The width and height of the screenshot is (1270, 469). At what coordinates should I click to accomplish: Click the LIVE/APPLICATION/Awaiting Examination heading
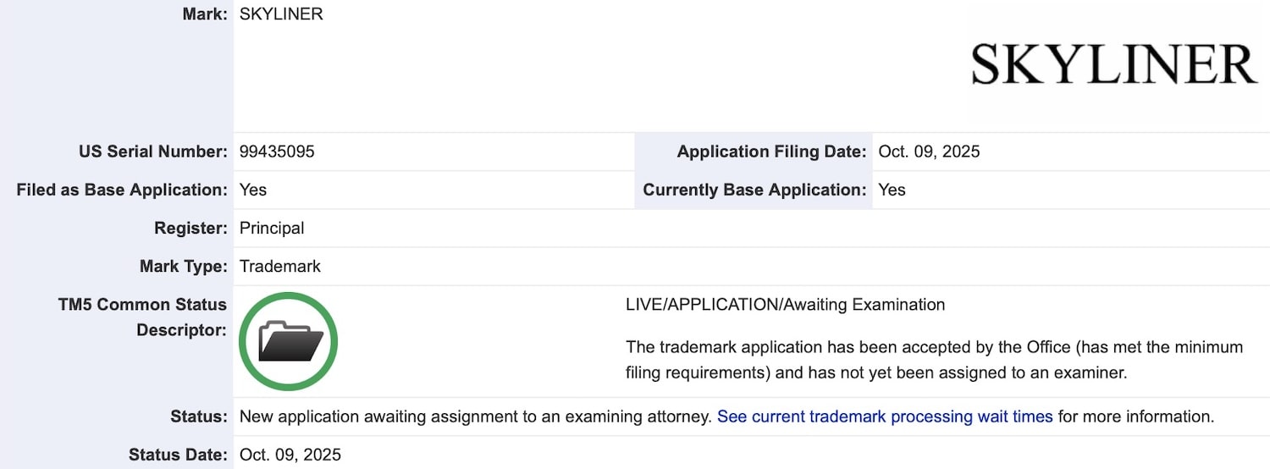pos(785,305)
